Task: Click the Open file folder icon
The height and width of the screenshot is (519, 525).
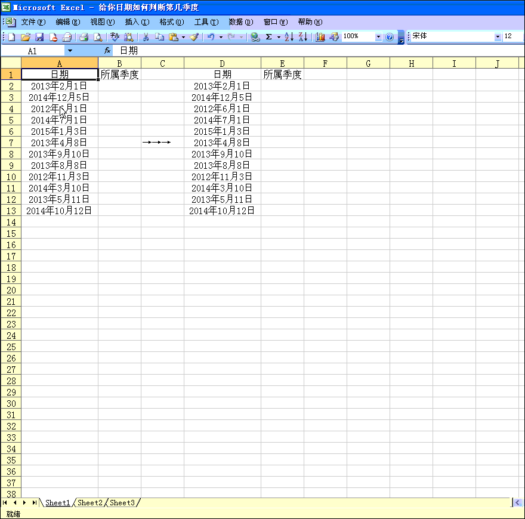Action: [x=25, y=37]
